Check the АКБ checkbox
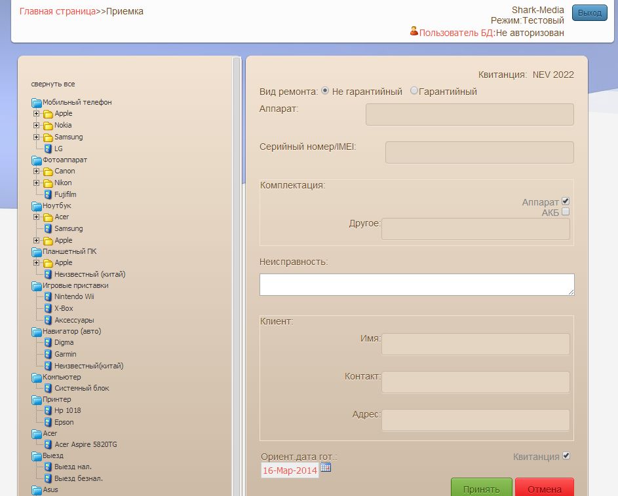 pyautogui.click(x=566, y=212)
